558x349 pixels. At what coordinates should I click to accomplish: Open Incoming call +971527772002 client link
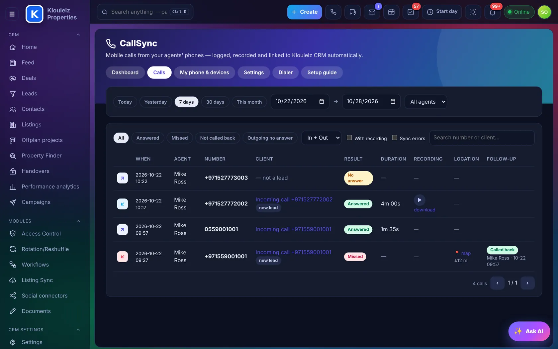(294, 199)
